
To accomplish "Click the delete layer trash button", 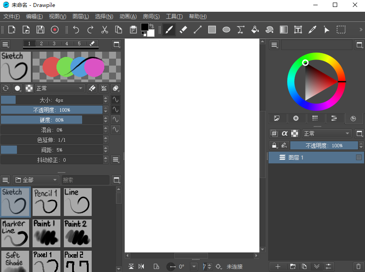I will click(358, 267).
